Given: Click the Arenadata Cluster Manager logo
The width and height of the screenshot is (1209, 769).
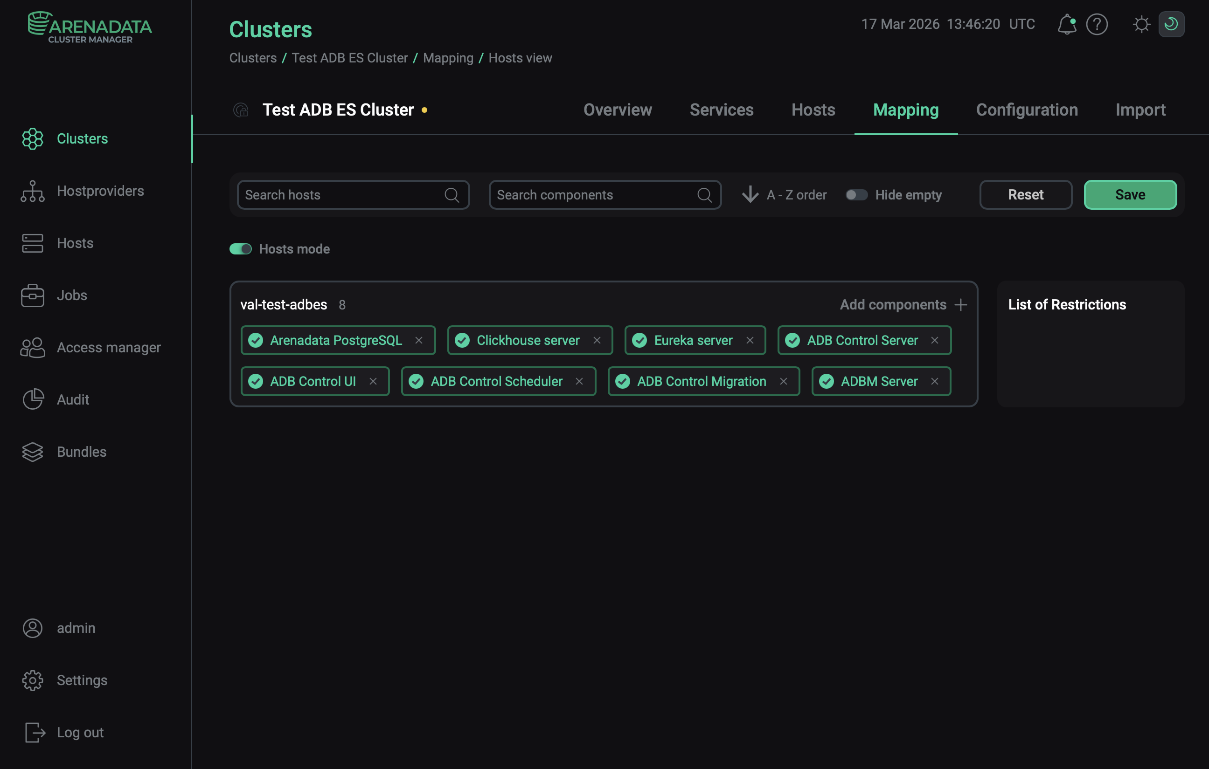Looking at the screenshot, I should (x=90, y=27).
